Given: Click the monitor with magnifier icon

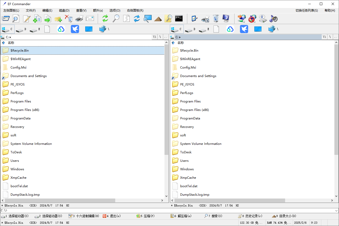Looking at the screenshot, I should tap(148, 18).
